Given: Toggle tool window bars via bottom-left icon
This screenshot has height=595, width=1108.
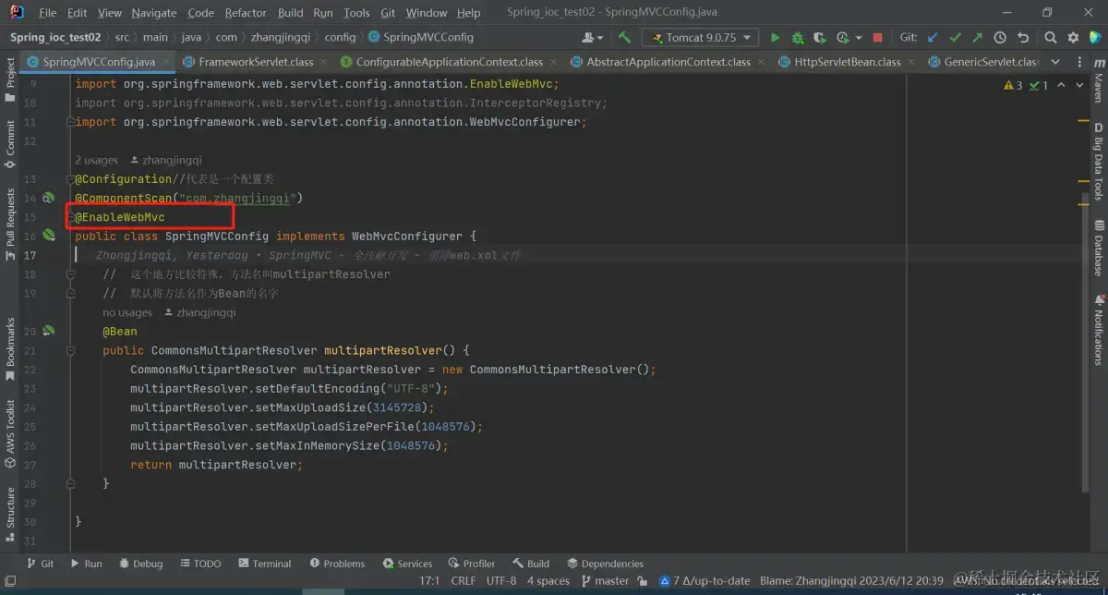Looking at the screenshot, I should (x=9, y=580).
